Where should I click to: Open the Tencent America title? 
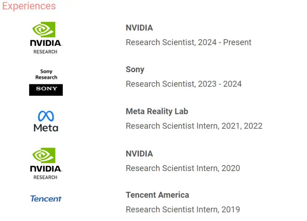pos(157,195)
